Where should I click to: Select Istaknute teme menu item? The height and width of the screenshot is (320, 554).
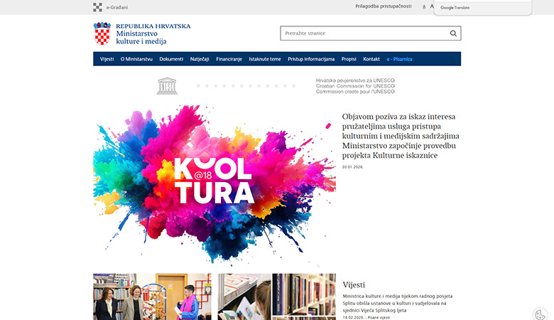tap(265, 59)
